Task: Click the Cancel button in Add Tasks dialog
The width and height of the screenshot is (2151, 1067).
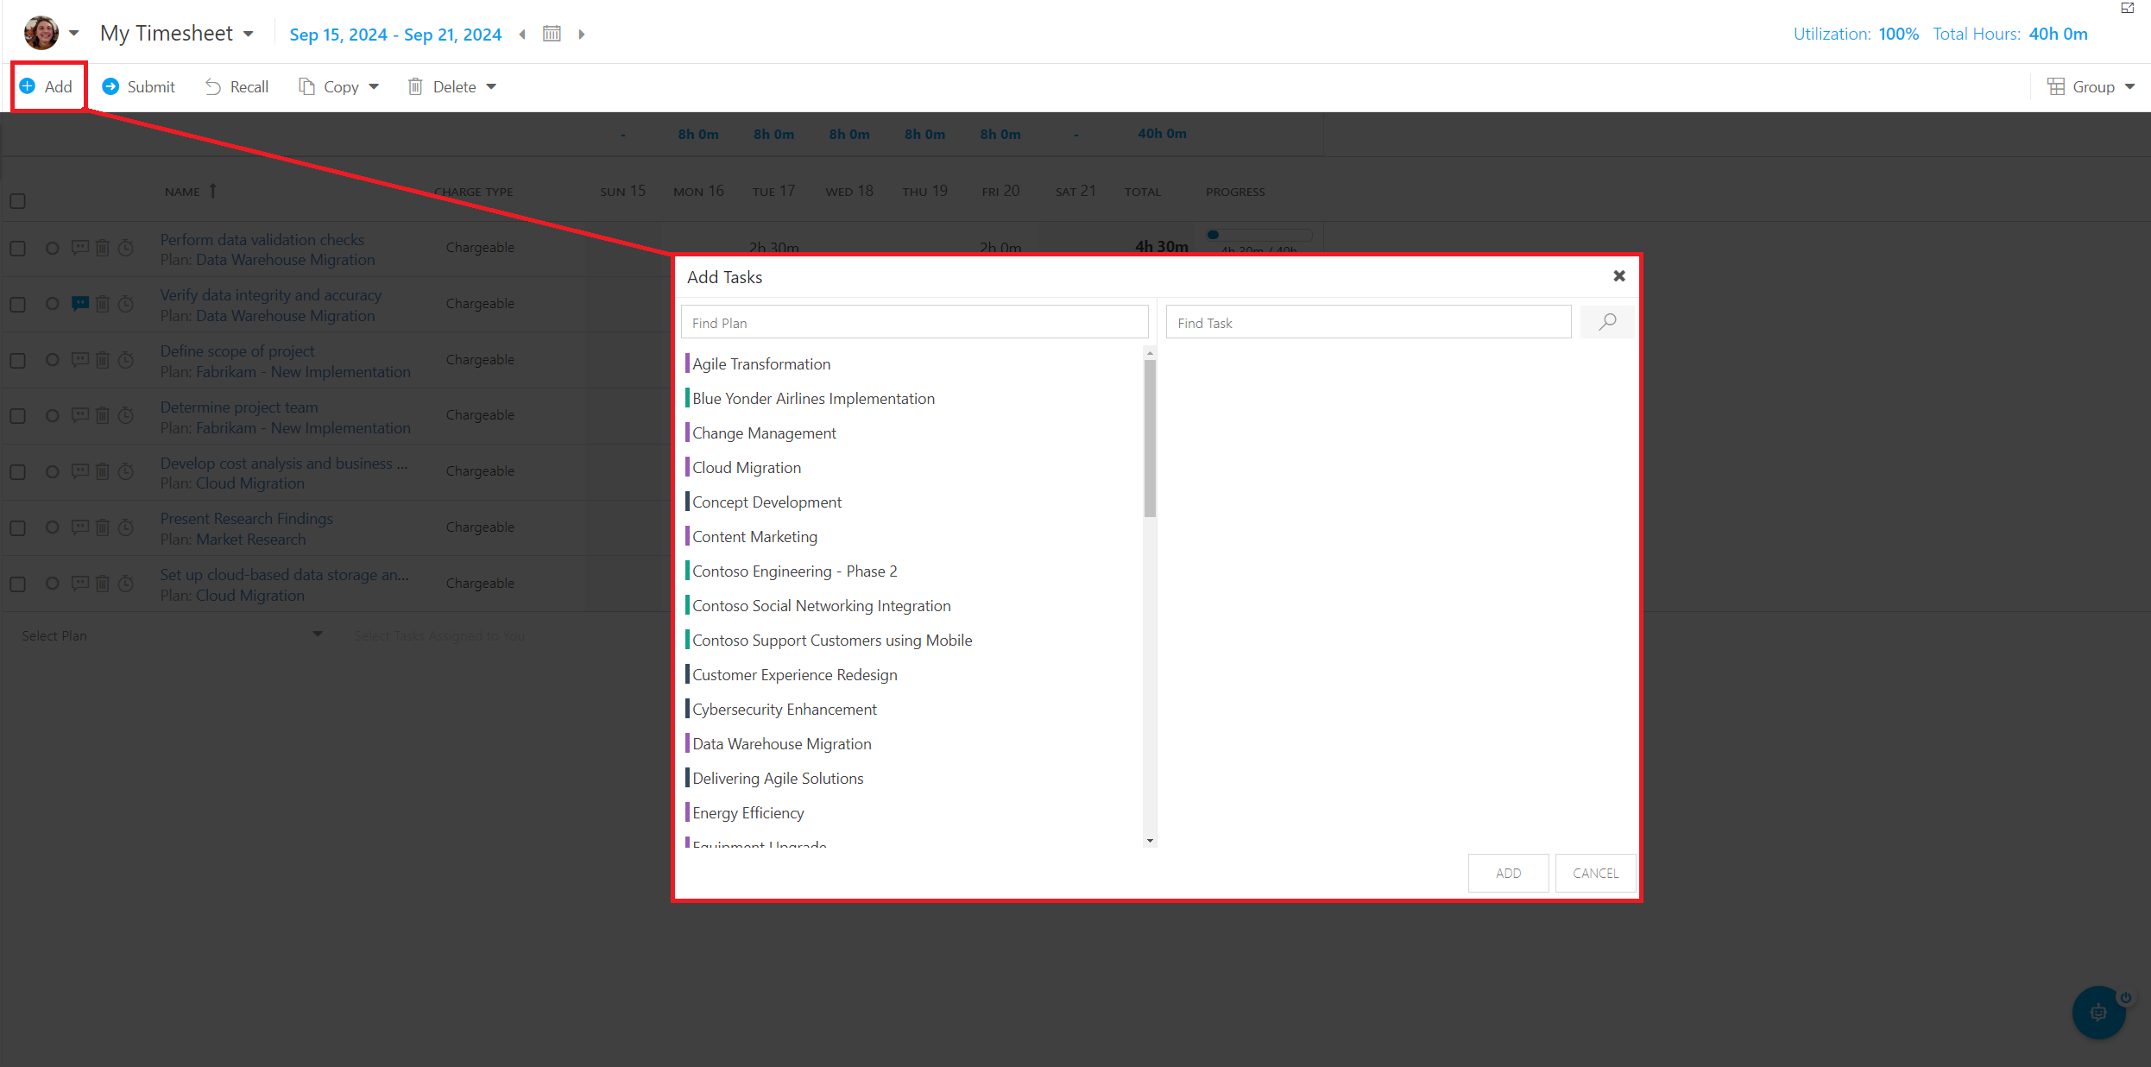Action: [x=1595, y=873]
